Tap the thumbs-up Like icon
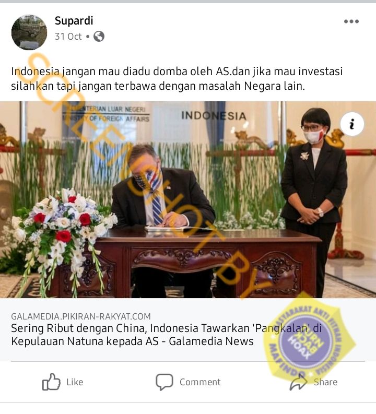The height and width of the screenshot is (414, 376). [x=51, y=382]
